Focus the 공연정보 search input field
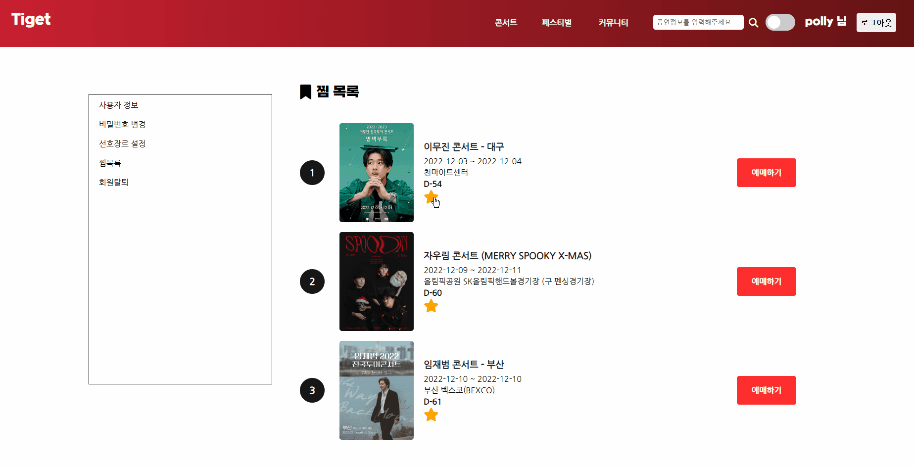 (x=698, y=22)
